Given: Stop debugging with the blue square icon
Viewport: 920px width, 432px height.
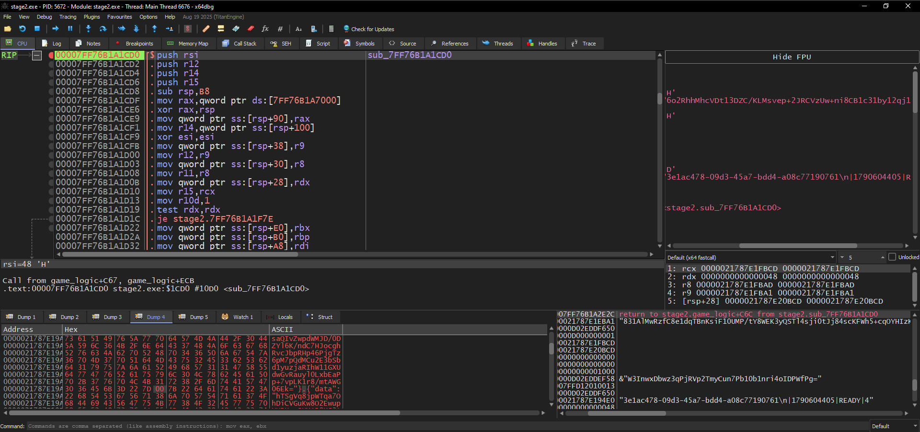Looking at the screenshot, I should [x=37, y=29].
